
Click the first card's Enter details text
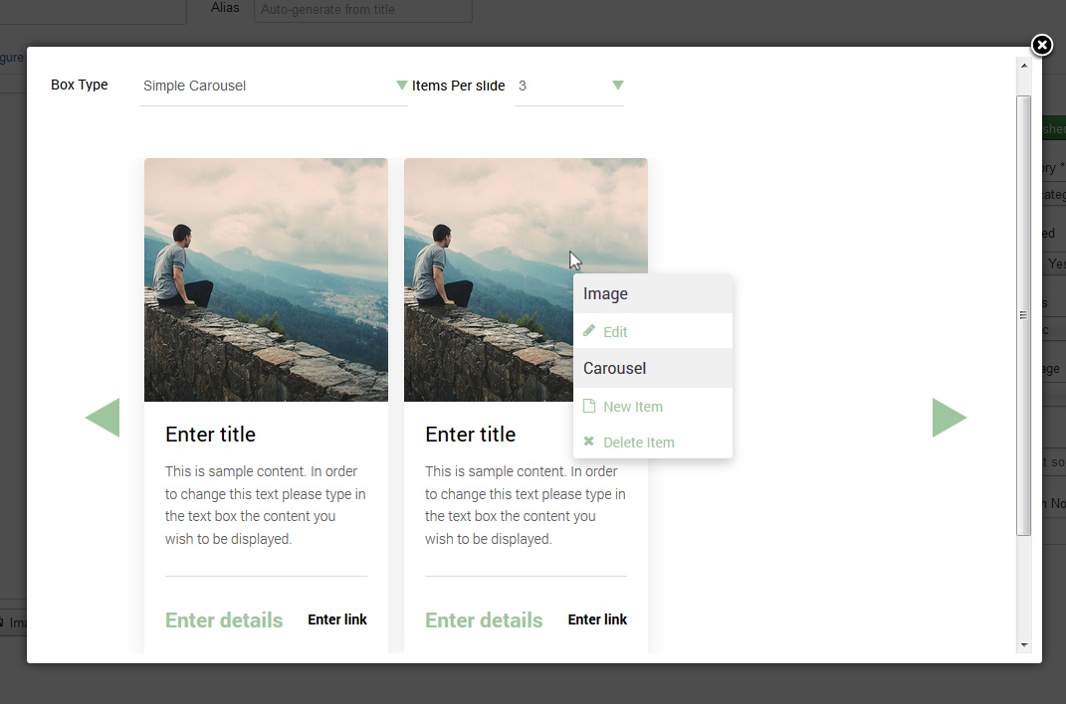point(224,619)
